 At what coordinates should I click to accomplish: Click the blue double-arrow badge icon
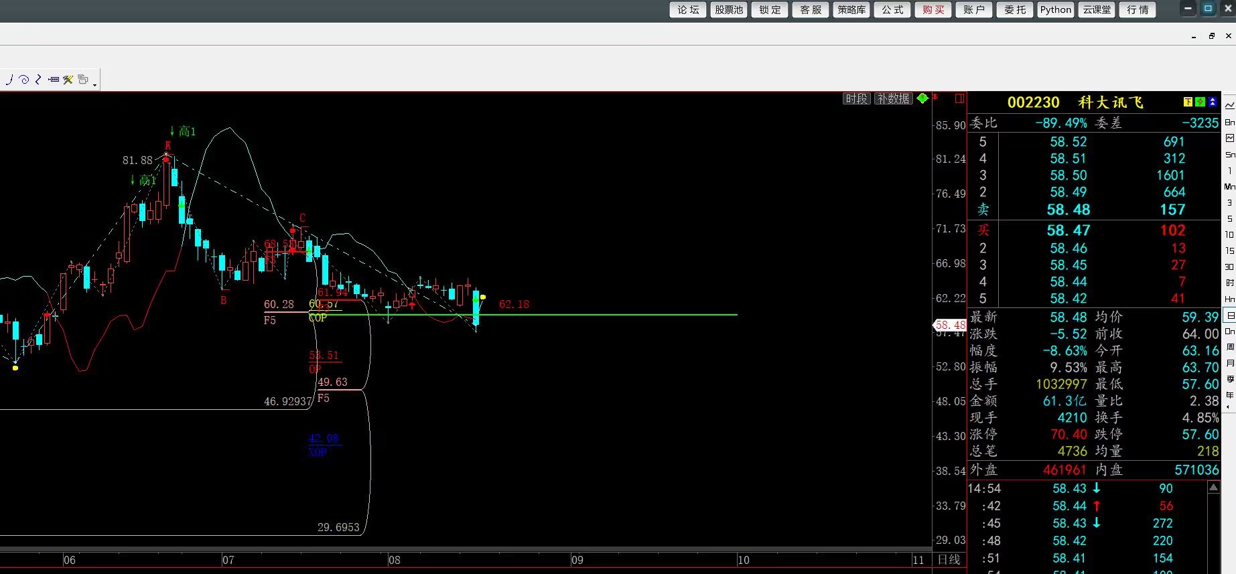point(1213,102)
